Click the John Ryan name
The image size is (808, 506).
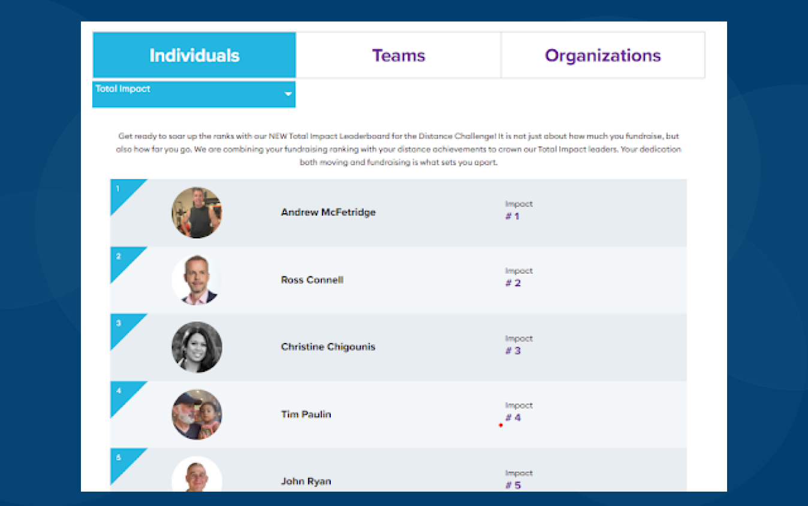306,481
